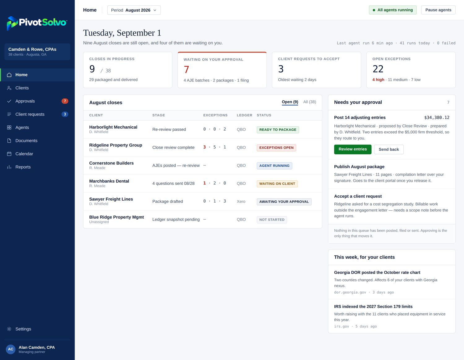Screen dimensions: 464x360
Task: Switch to the Open (9) tab
Action: pyautogui.click(x=290, y=102)
